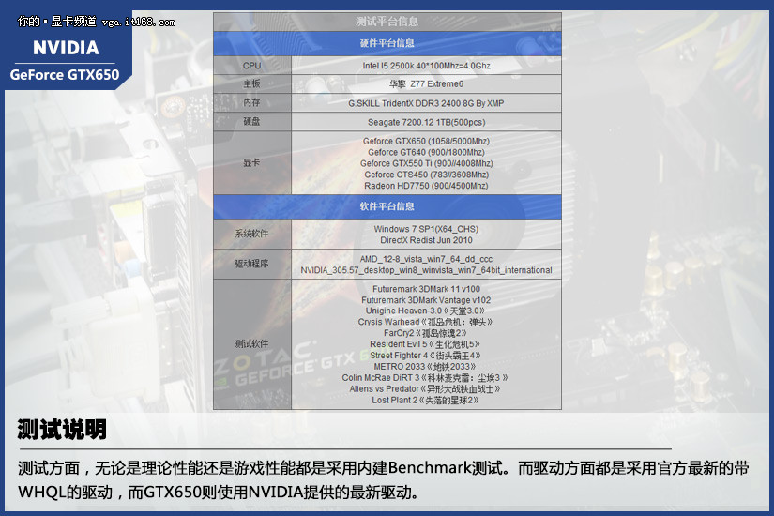Click the 'GeForce GTX650' badge text
The height and width of the screenshot is (516, 774).
[x=65, y=74]
